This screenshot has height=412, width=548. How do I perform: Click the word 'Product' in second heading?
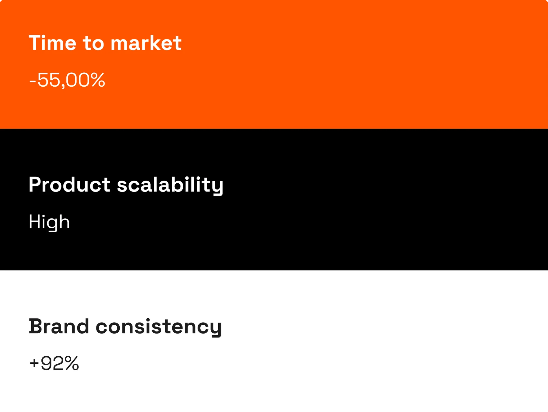pyautogui.click(x=69, y=185)
